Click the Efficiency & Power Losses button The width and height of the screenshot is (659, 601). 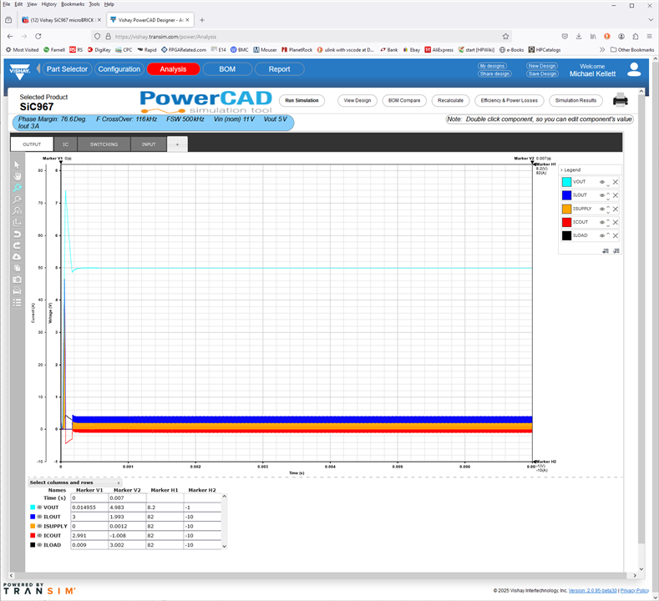(509, 100)
